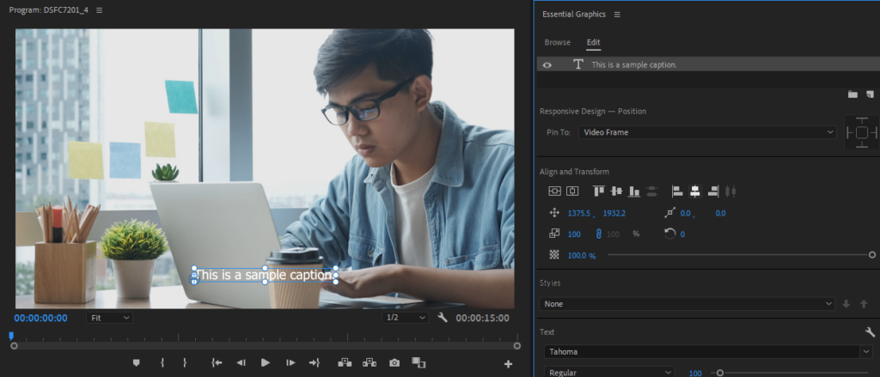This screenshot has height=377, width=880.
Task: Toggle the scale lock link icon
Action: pos(598,234)
